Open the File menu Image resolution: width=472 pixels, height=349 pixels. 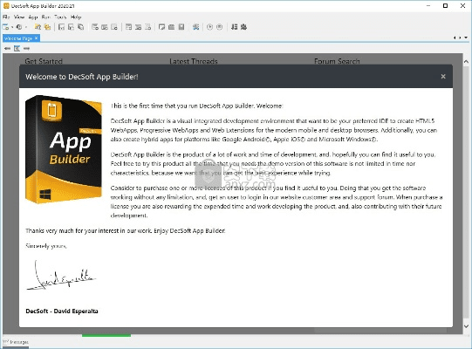(x=6, y=17)
